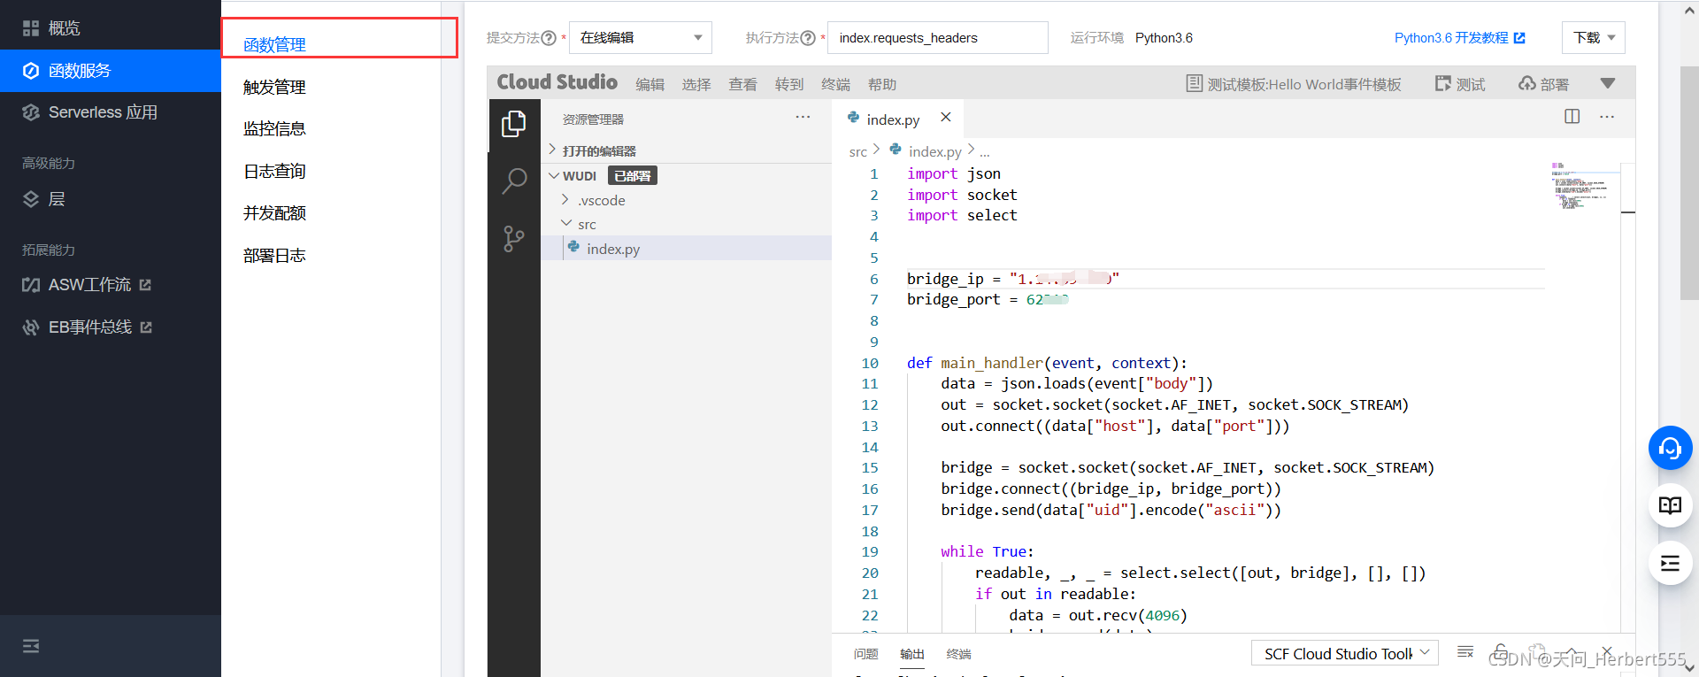
Task: Open the 下载 download dropdown
Action: pos(1594,38)
